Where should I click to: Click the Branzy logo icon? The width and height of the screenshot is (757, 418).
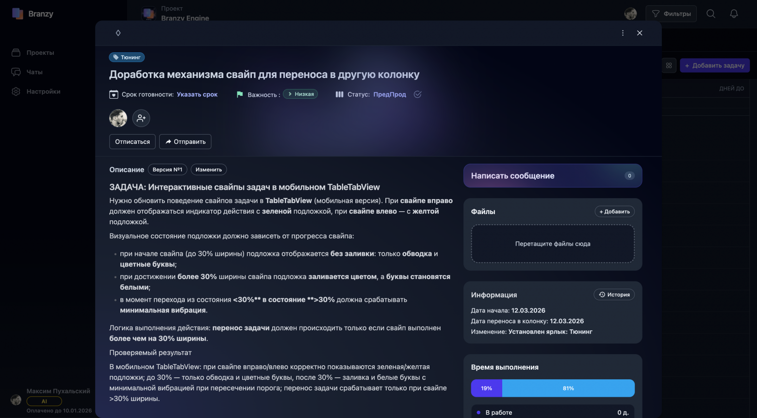17,13
